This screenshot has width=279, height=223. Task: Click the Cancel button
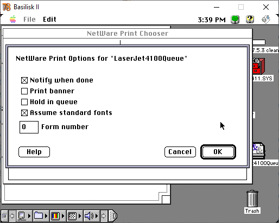(180, 152)
